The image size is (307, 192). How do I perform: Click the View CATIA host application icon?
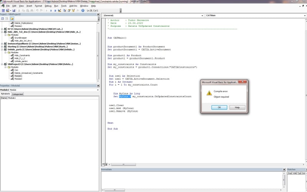(x=3, y=11)
